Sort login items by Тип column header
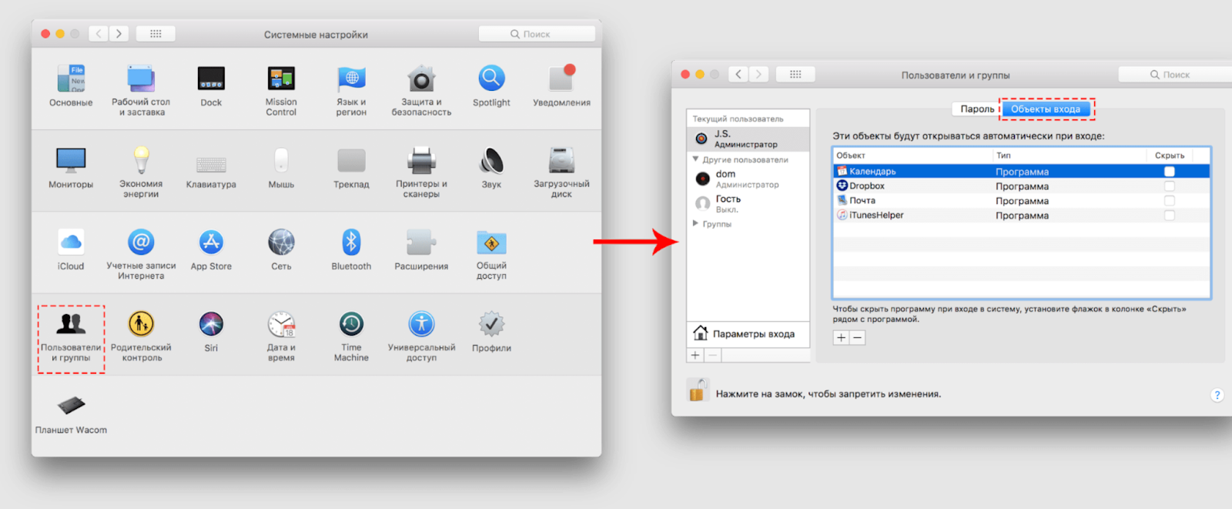The width and height of the screenshot is (1232, 509). pos(1069,156)
